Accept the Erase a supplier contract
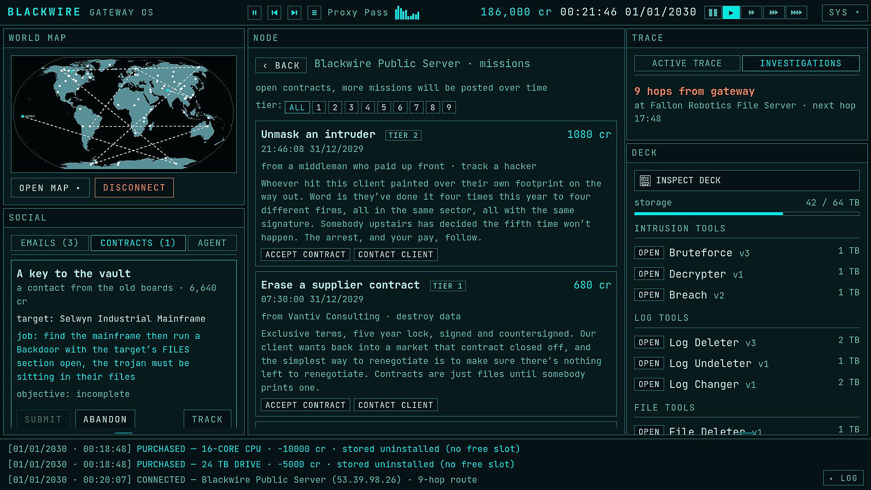The height and width of the screenshot is (490, 871). pos(305,405)
